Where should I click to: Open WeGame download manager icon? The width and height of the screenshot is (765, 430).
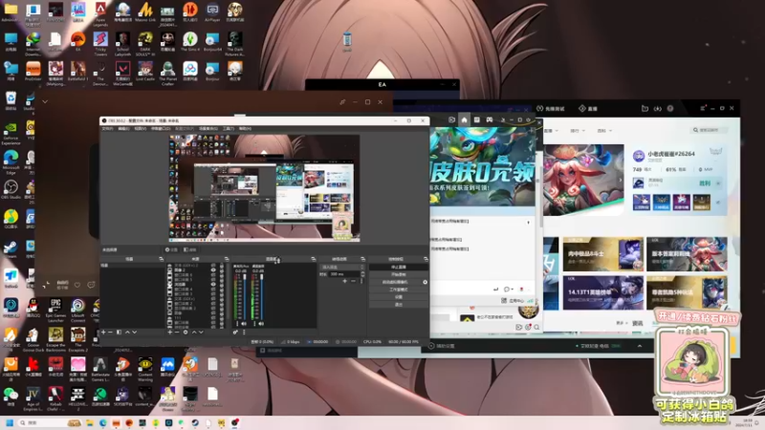[657, 108]
